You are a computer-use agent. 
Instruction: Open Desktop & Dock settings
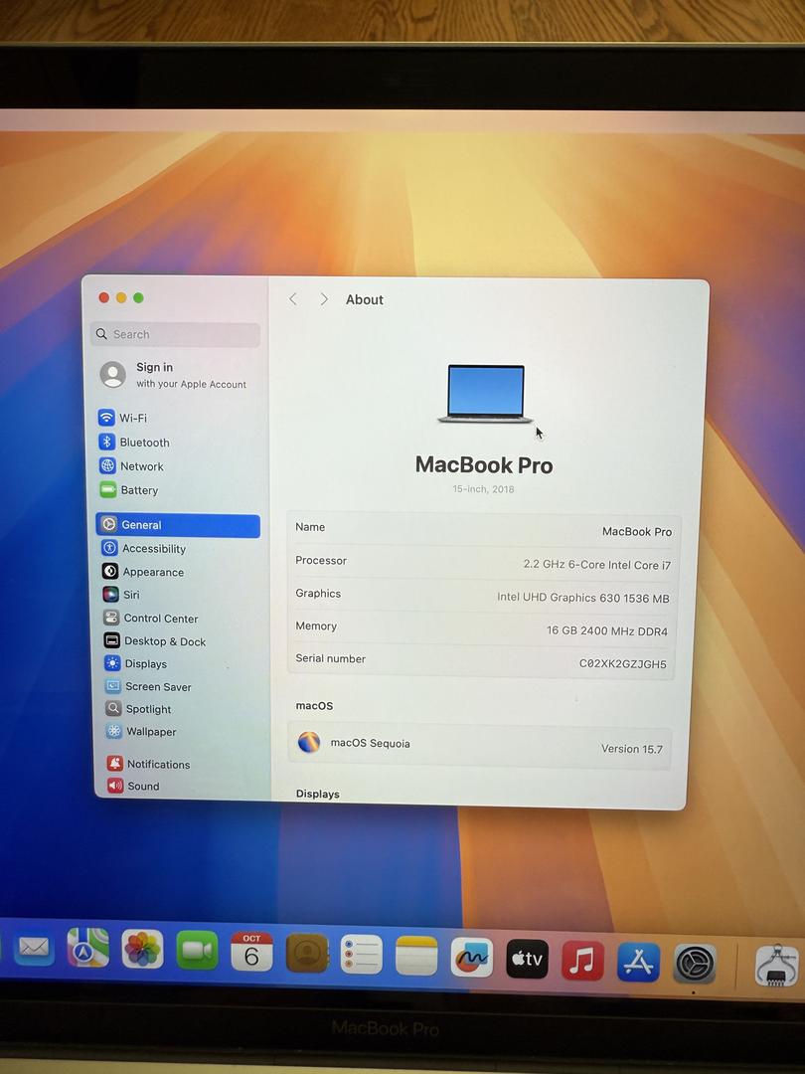click(164, 641)
